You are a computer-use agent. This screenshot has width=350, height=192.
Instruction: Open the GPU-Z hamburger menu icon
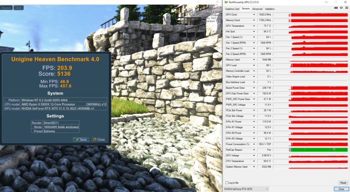[347, 8]
